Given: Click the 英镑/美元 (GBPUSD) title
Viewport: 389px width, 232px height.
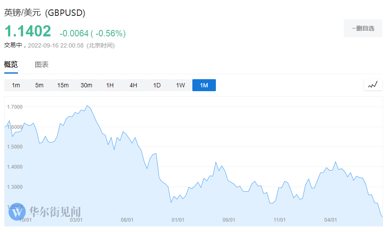Looking at the screenshot, I should pos(44,13).
